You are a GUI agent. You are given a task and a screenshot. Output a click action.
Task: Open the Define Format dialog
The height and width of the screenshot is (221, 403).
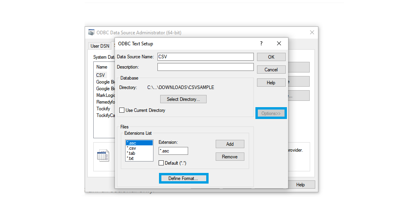point(183,178)
